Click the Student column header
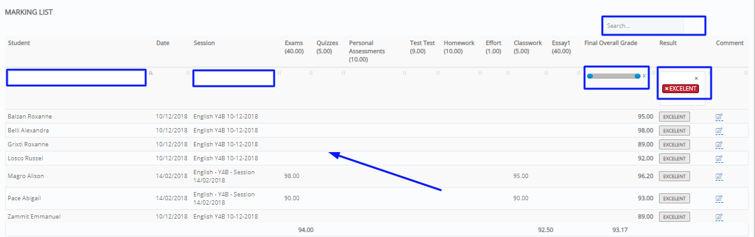The width and height of the screenshot is (755, 237). click(19, 43)
